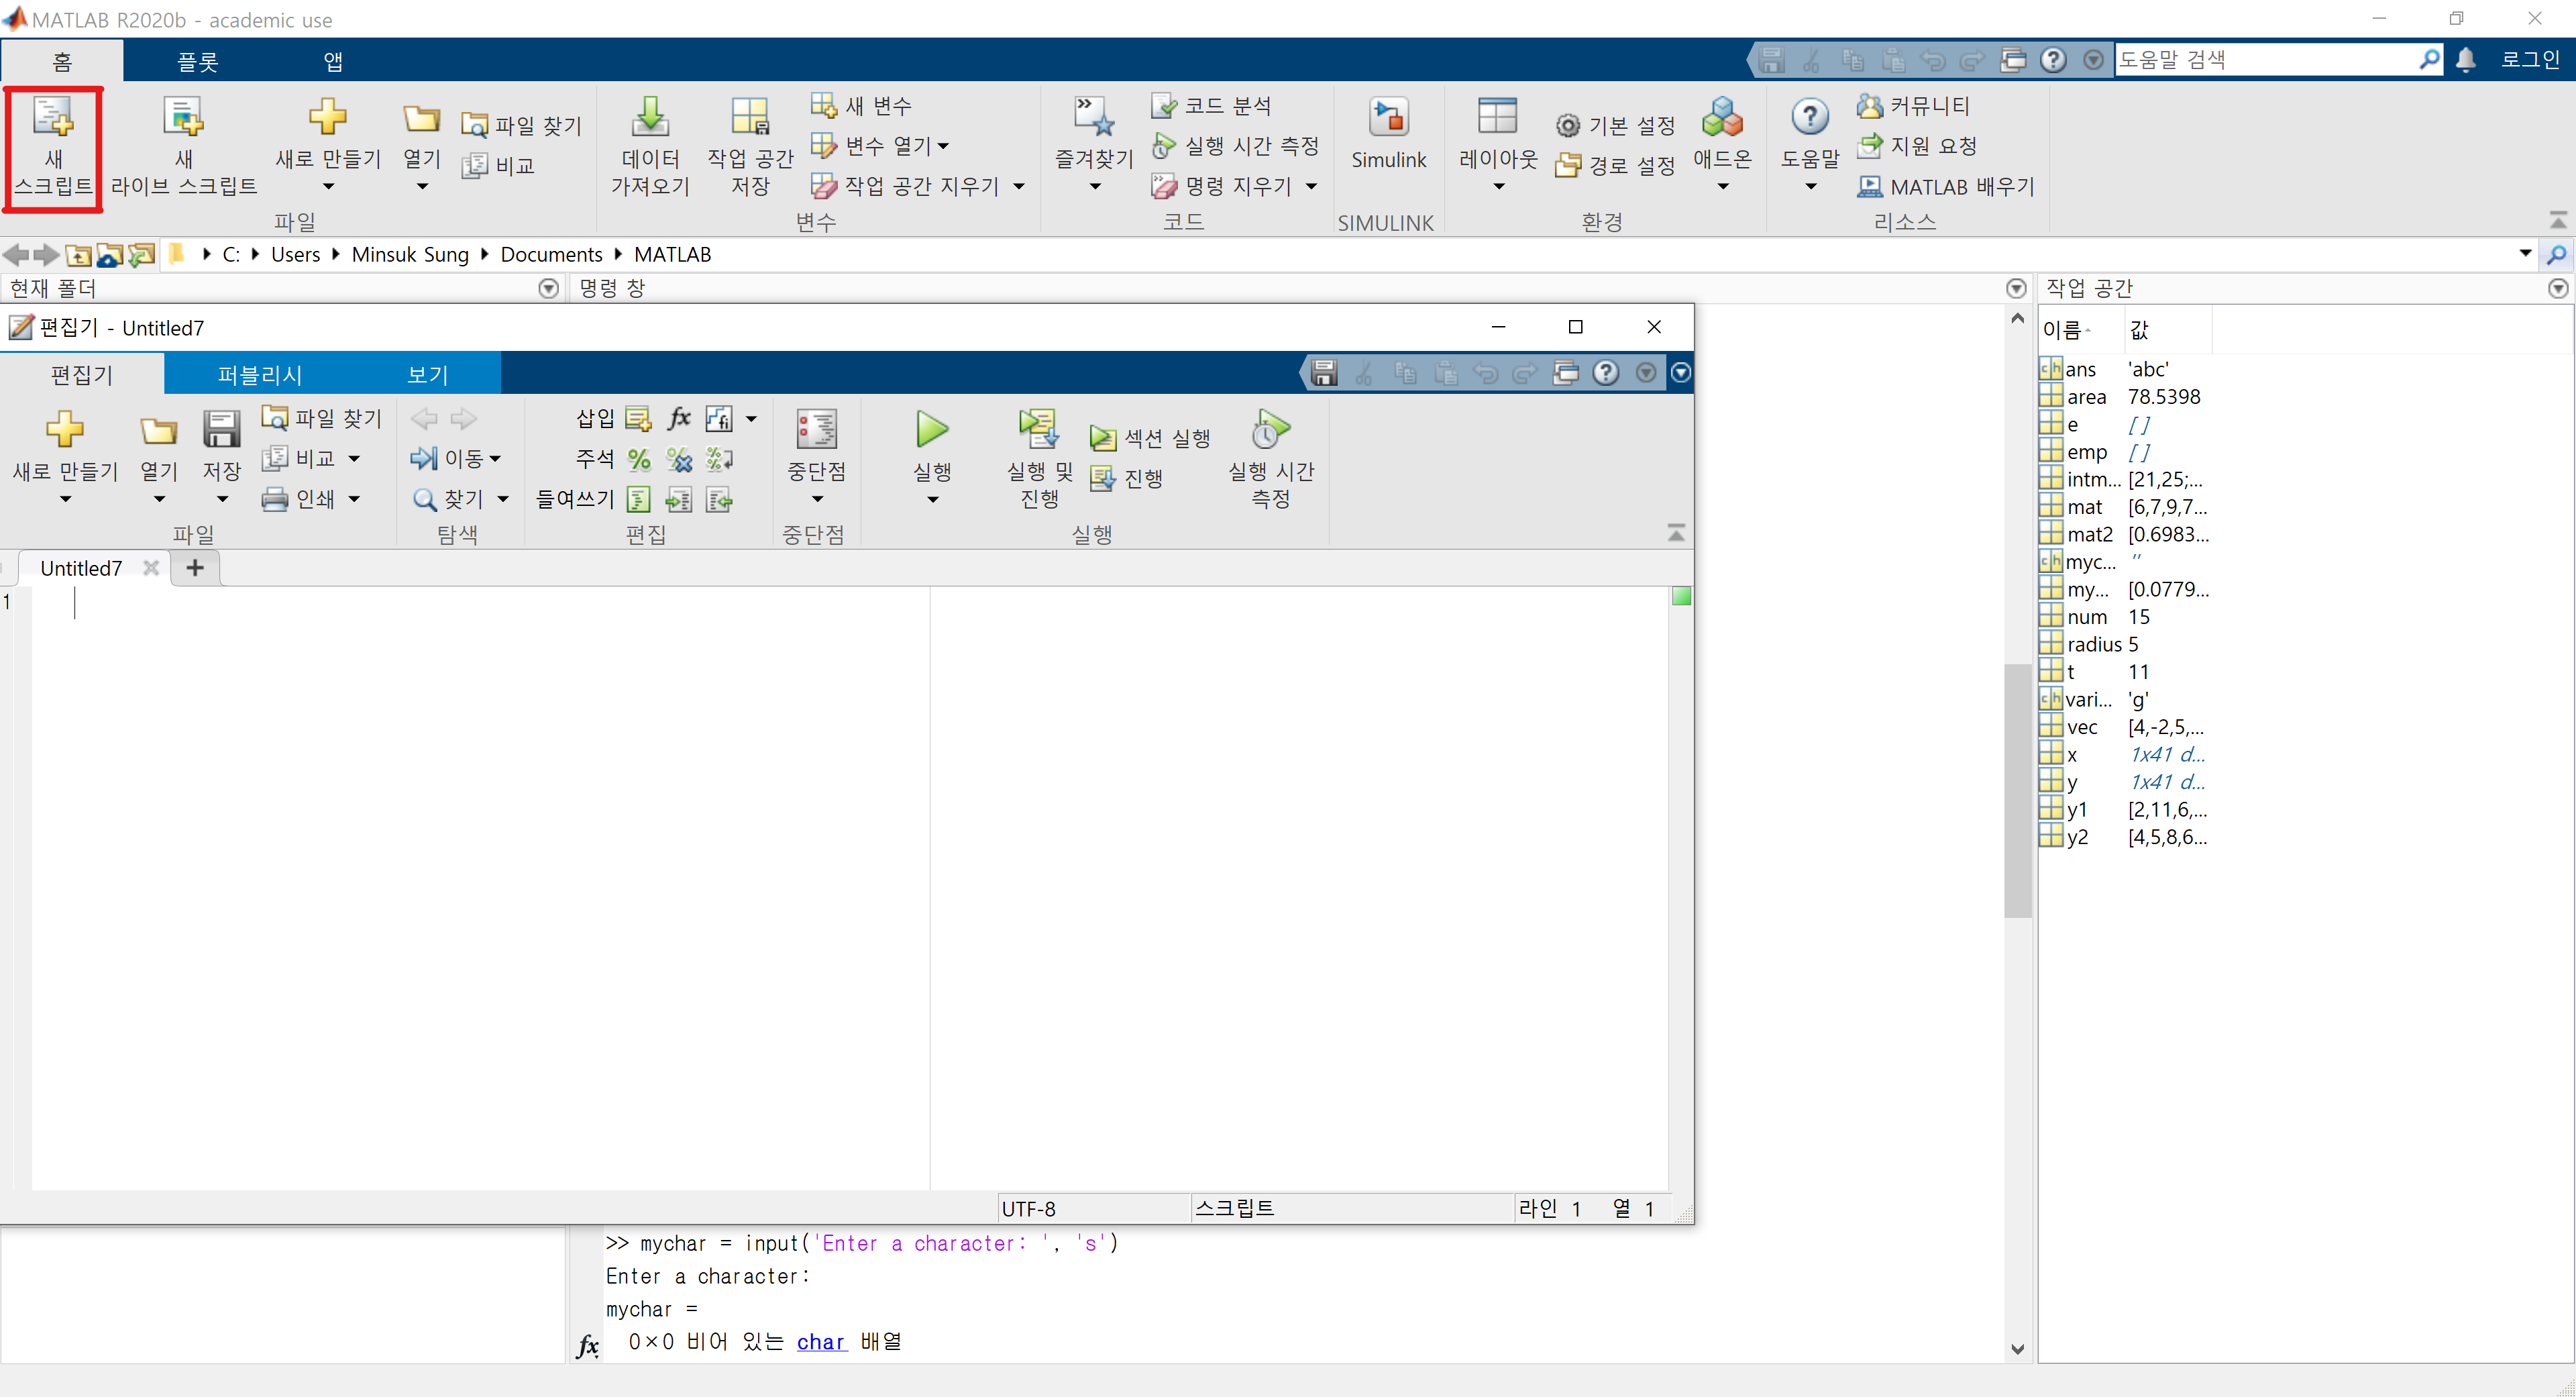Open the 명령 지우기 dropdown arrow

point(1311,186)
